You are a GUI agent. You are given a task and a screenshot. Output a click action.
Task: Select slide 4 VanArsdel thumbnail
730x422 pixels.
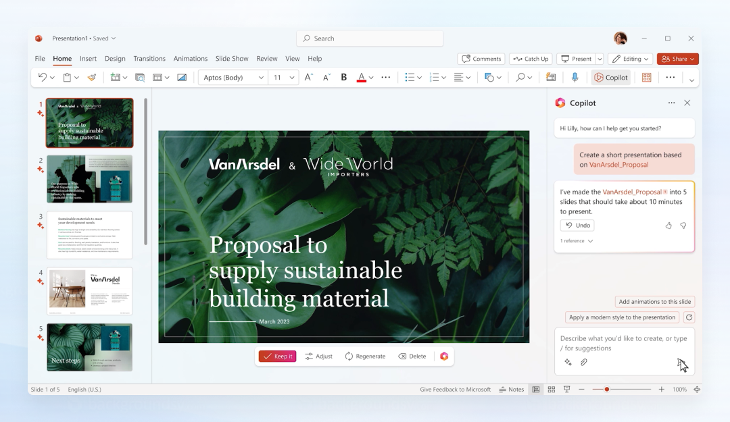(89, 291)
